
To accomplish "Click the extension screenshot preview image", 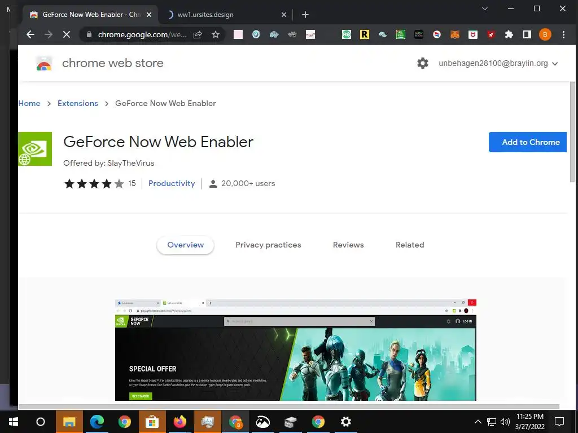I will click(296, 350).
